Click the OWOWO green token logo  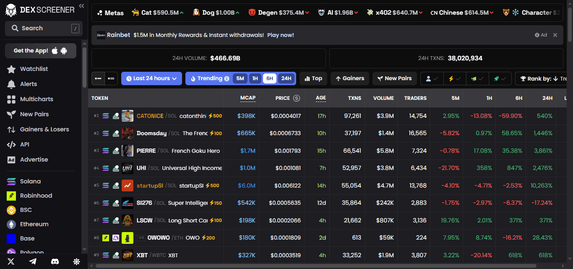click(128, 238)
